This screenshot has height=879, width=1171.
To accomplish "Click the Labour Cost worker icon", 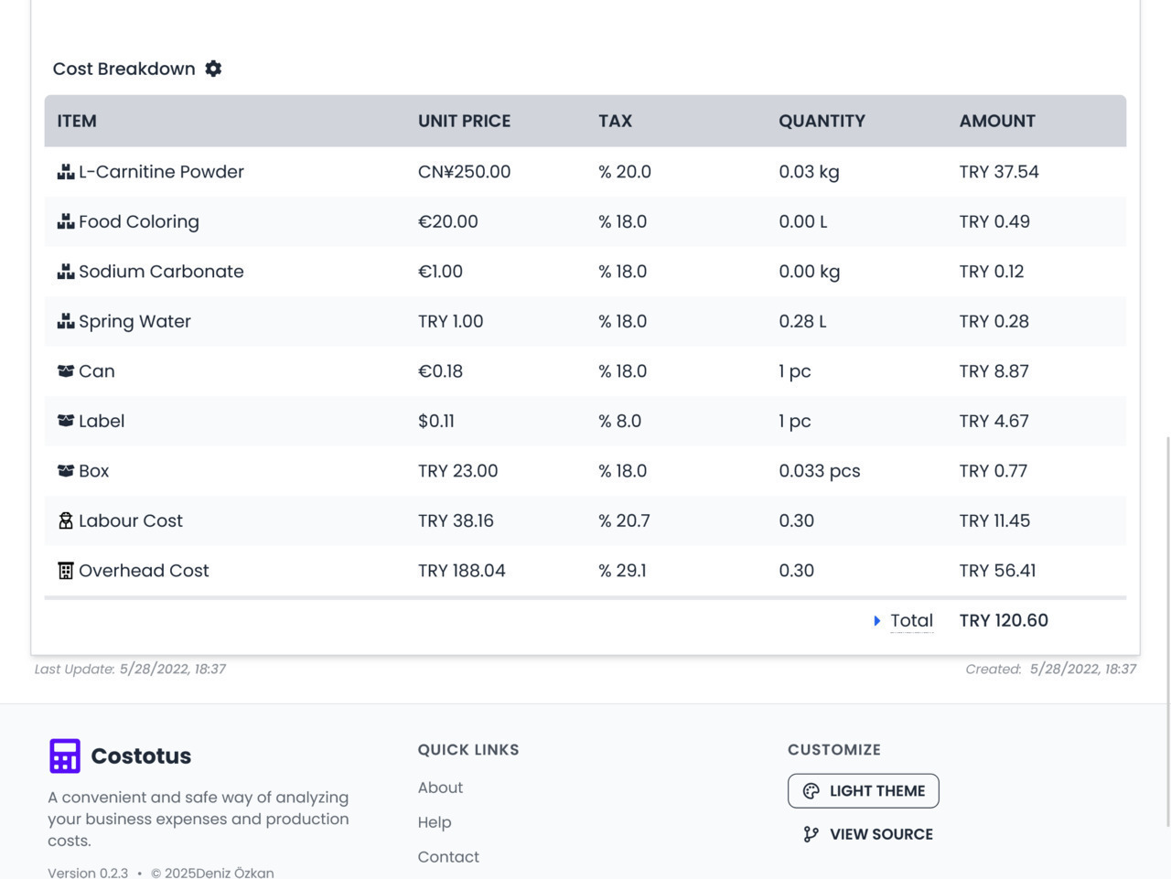I will tap(66, 520).
